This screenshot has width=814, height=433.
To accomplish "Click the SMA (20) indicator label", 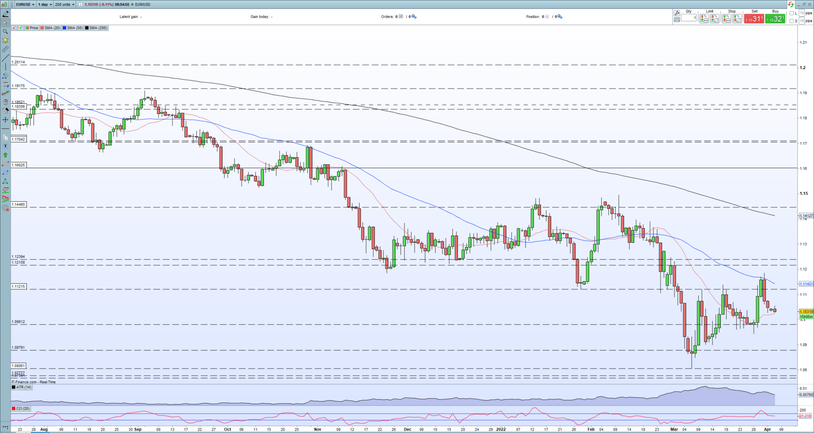I will point(50,28).
